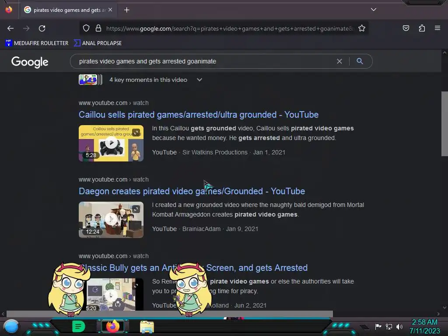Click the forward navigation arrow

26,28
